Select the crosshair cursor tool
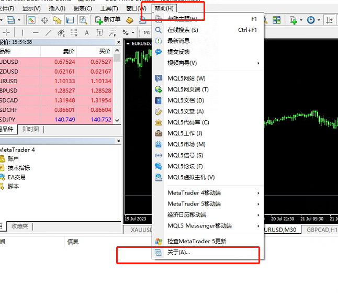Screen dimensions: 338x297 tap(6, 32)
